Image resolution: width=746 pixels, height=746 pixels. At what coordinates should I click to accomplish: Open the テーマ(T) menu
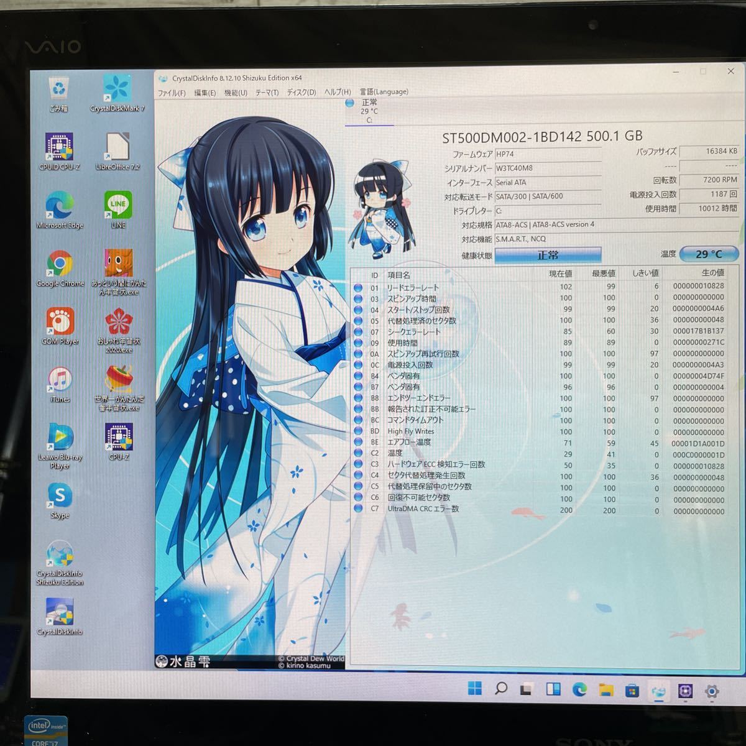[267, 93]
